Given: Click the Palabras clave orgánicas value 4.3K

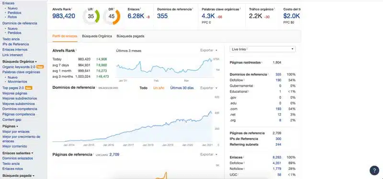Looking at the screenshot, I should point(208,16).
